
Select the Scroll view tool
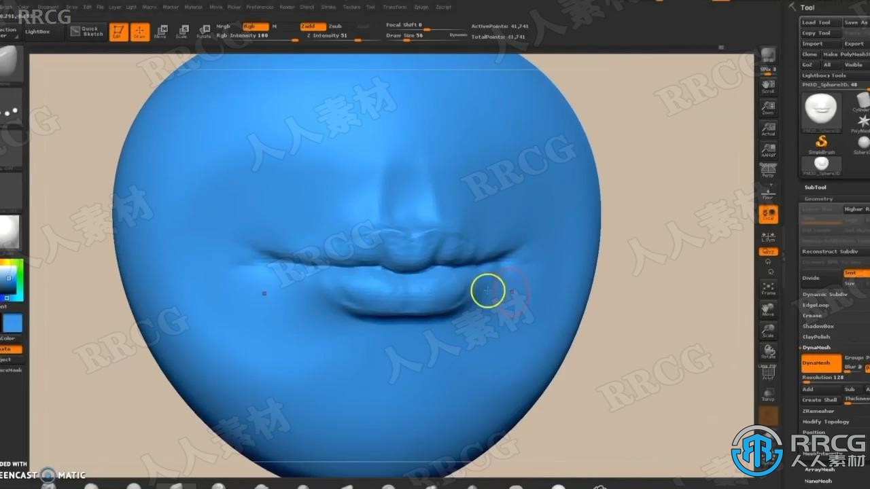tap(768, 86)
